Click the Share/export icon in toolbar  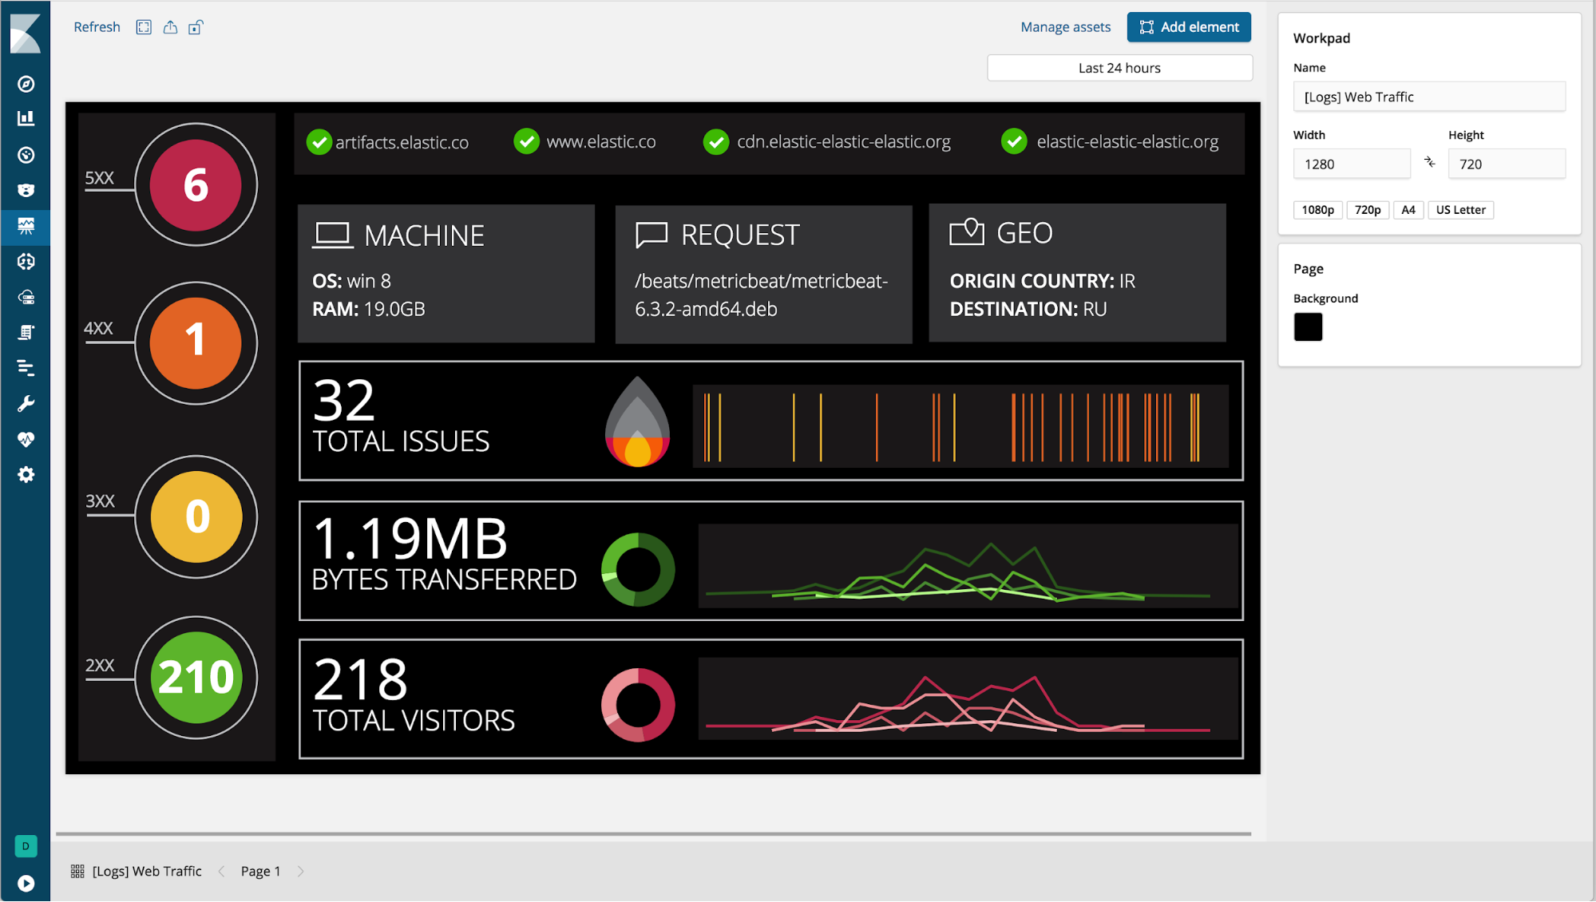click(170, 26)
